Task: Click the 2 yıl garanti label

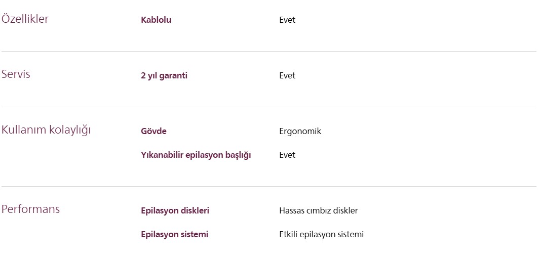Action: pyautogui.click(x=164, y=76)
